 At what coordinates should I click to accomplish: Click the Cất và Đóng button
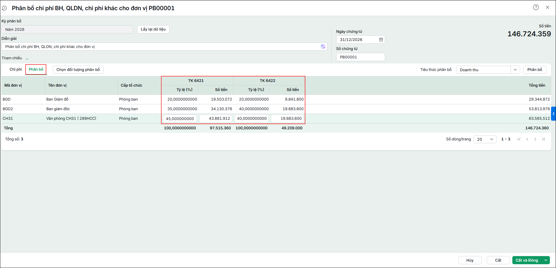click(527, 260)
